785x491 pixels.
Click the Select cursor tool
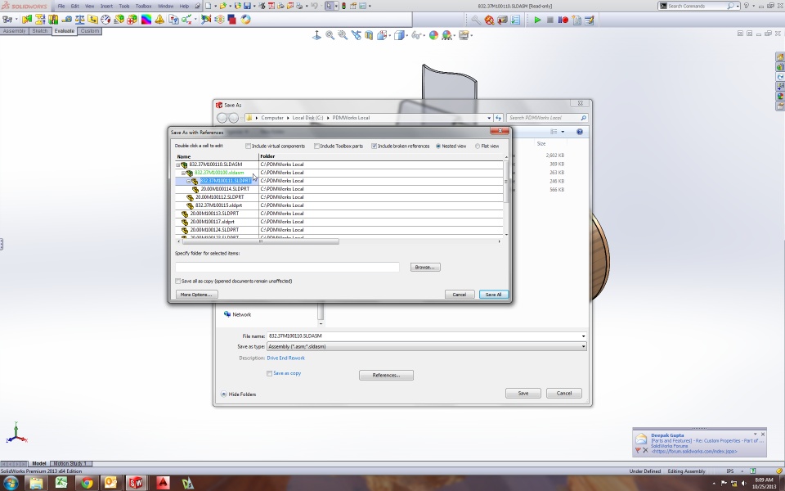pos(329,6)
